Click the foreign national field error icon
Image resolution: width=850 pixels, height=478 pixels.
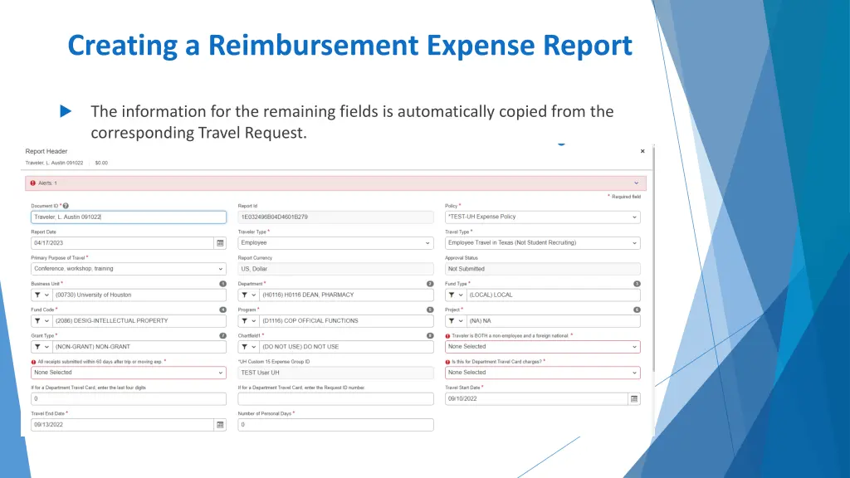click(x=447, y=336)
